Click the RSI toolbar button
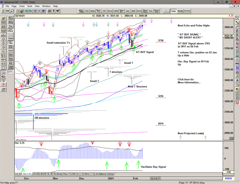This screenshot has height=184, width=240. (133, 11)
